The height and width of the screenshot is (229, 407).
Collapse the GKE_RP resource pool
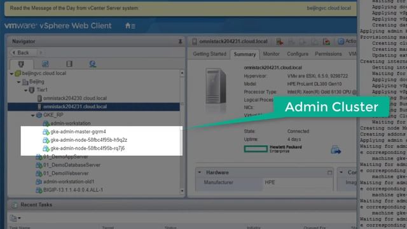[32, 115]
